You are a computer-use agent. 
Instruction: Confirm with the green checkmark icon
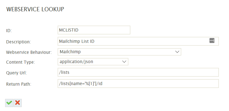pyautogui.click(x=9, y=103)
